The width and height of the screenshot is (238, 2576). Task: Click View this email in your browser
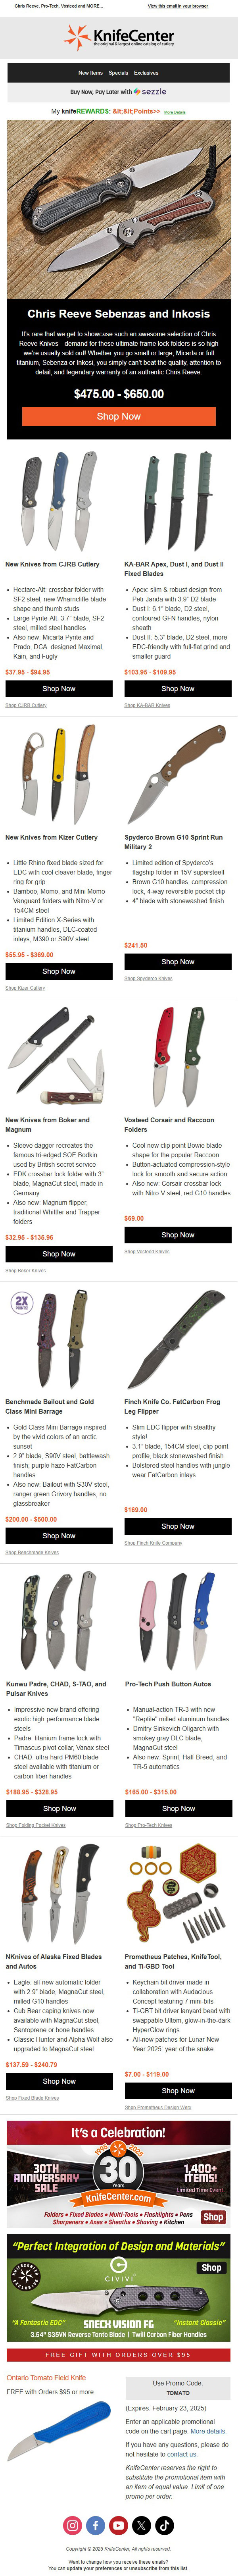(x=178, y=6)
